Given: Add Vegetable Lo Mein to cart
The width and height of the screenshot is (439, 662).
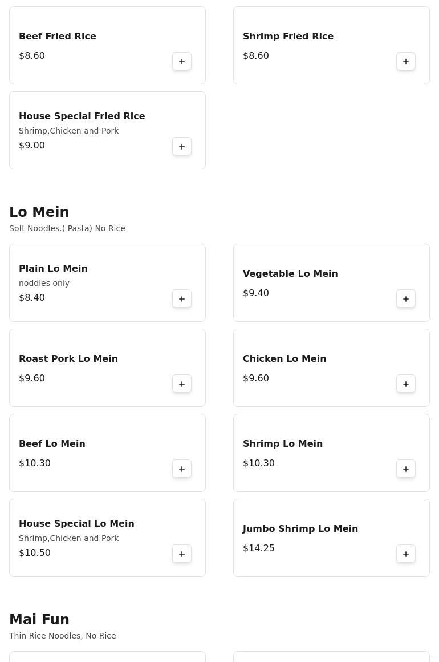Looking at the screenshot, I should pyautogui.click(x=406, y=299).
